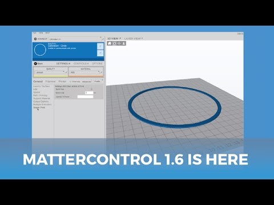The height and width of the screenshot is (205, 274).
Task: Switch to the OPTIONS tab
Action: pos(97,63)
